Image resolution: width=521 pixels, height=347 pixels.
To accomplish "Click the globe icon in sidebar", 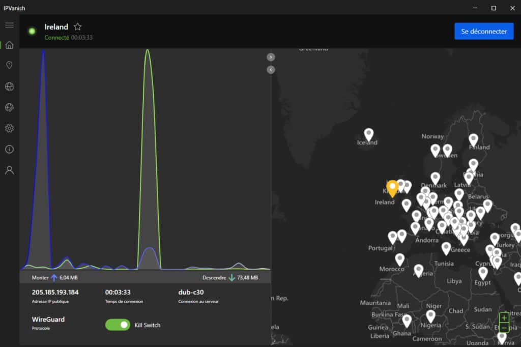I will coord(9,86).
